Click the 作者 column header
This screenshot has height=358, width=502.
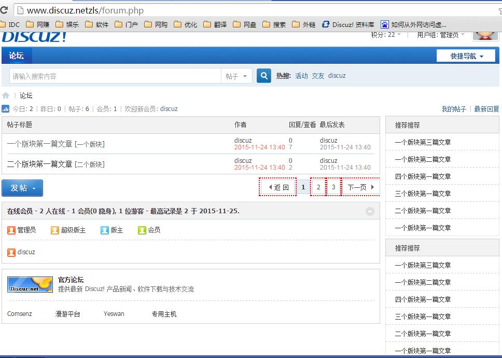pyautogui.click(x=241, y=125)
